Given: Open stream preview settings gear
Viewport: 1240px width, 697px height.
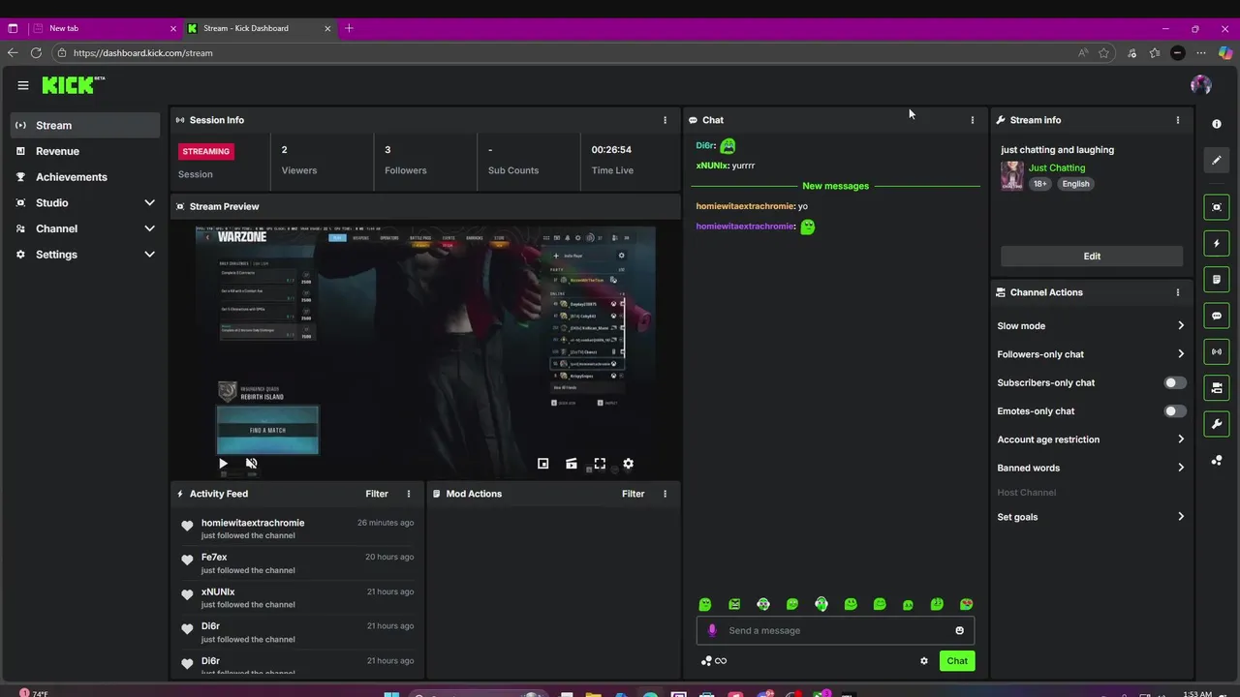Looking at the screenshot, I should coord(628,464).
